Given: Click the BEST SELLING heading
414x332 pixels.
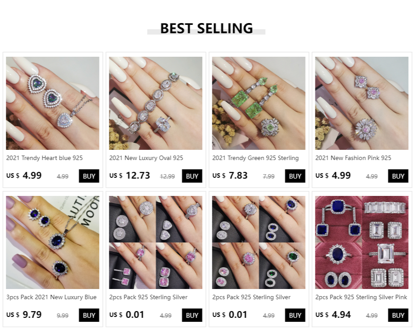Looking at the screenshot, I should tap(207, 28).
